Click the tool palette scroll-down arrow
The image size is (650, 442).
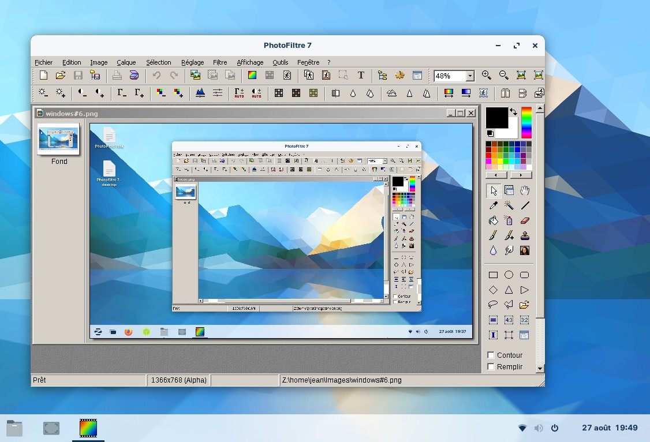coord(540,368)
